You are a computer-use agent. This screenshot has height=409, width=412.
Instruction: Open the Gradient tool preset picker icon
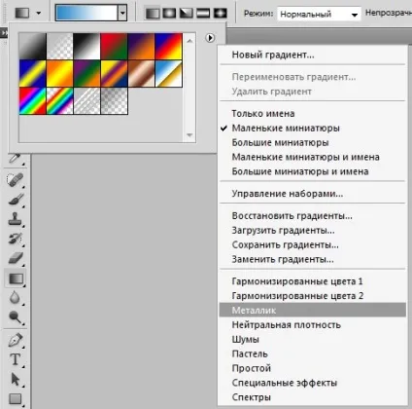[x=22, y=13]
